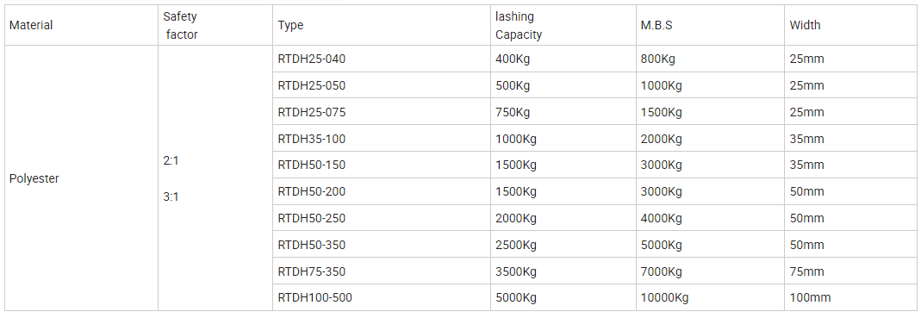Click the 3500Kg lashing capacity cell
Screen dimensions: 921x318
[x=516, y=271]
